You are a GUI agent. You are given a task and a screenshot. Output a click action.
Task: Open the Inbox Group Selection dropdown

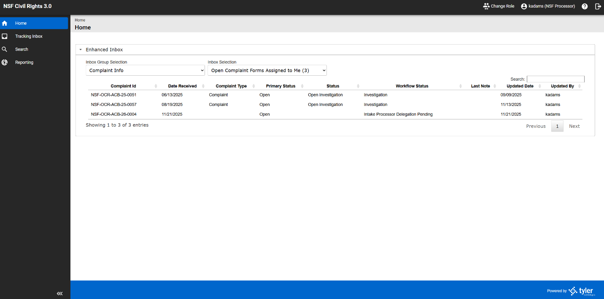(x=145, y=70)
